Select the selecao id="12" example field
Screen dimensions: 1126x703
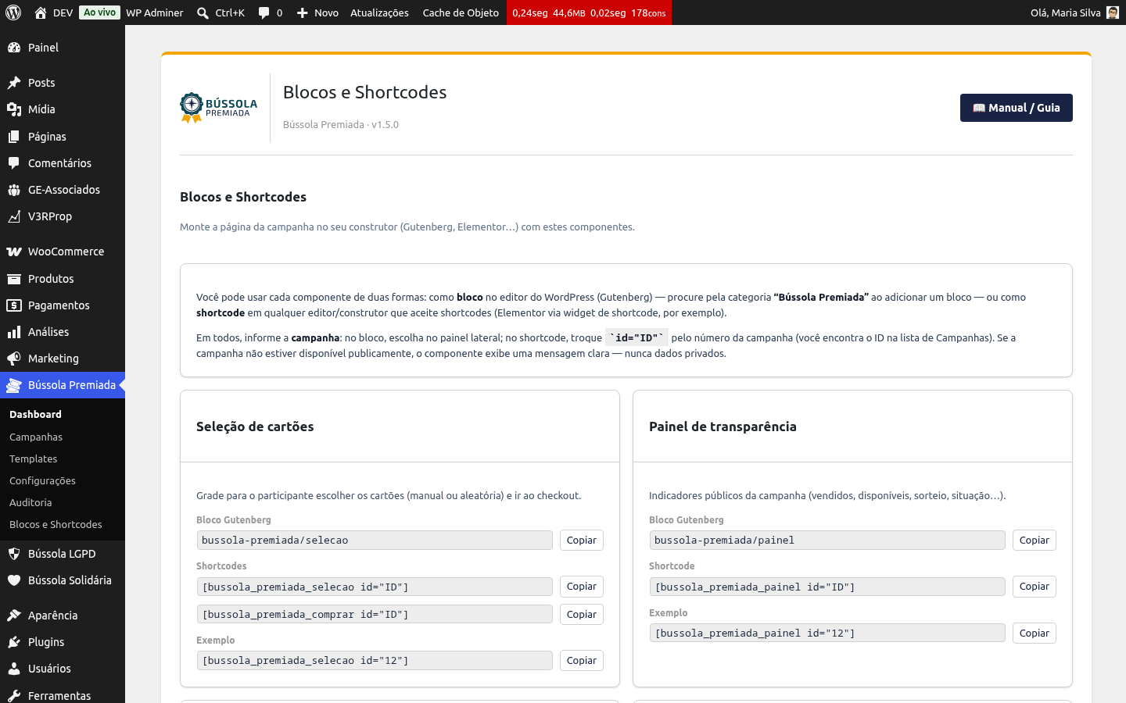tap(375, 661)
